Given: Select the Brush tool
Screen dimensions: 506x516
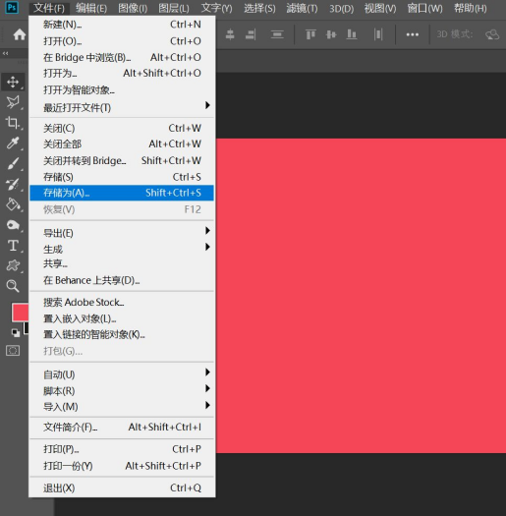Looking at the screenshot, I should pyautogui.click(x=13, y=163).
